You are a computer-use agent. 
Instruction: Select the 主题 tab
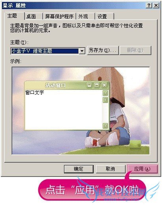15,16
